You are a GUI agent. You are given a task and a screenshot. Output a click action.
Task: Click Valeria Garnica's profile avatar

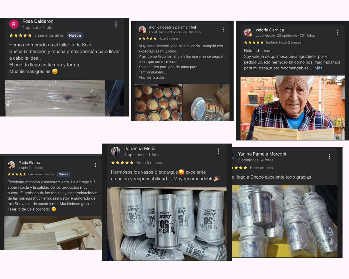[248, 32]
